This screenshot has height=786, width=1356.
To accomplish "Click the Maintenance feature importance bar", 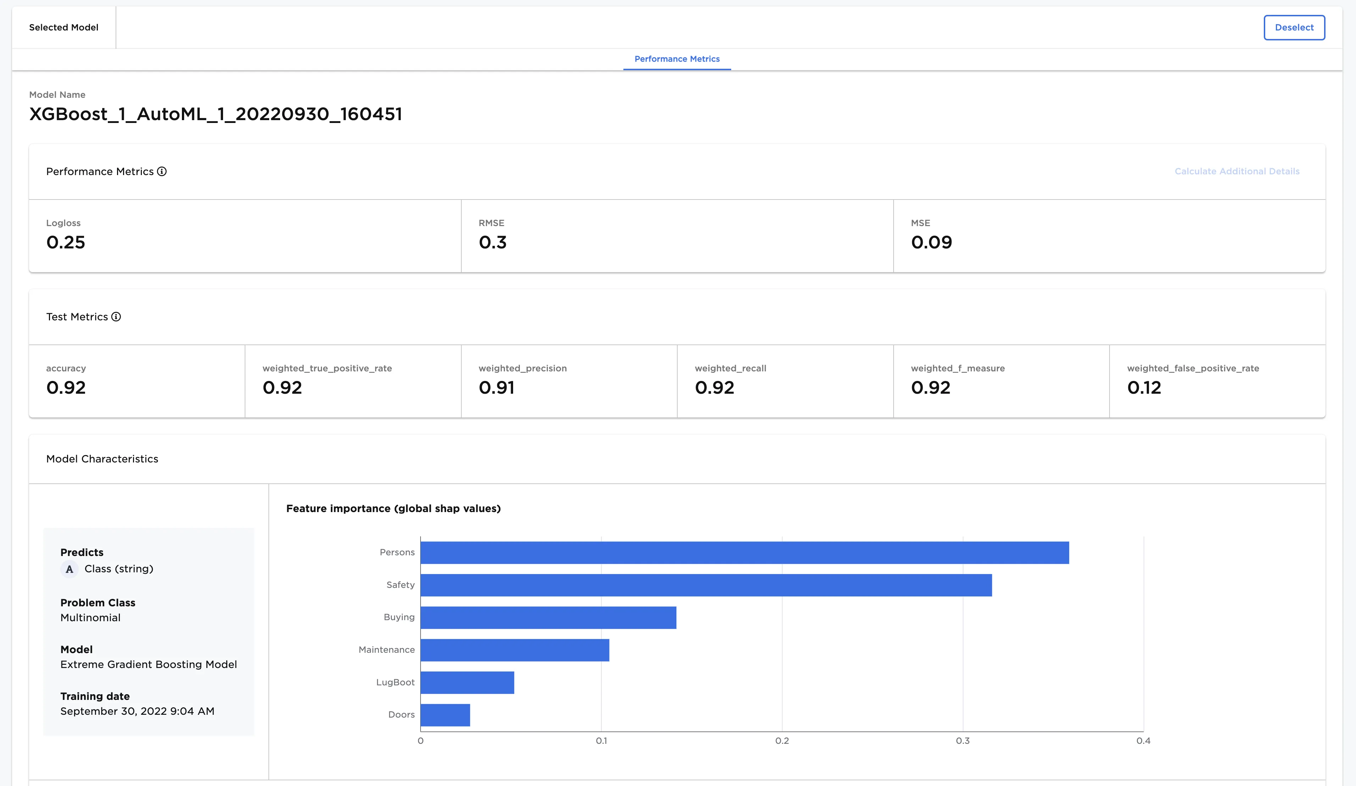I will click(x=515, y=650).
